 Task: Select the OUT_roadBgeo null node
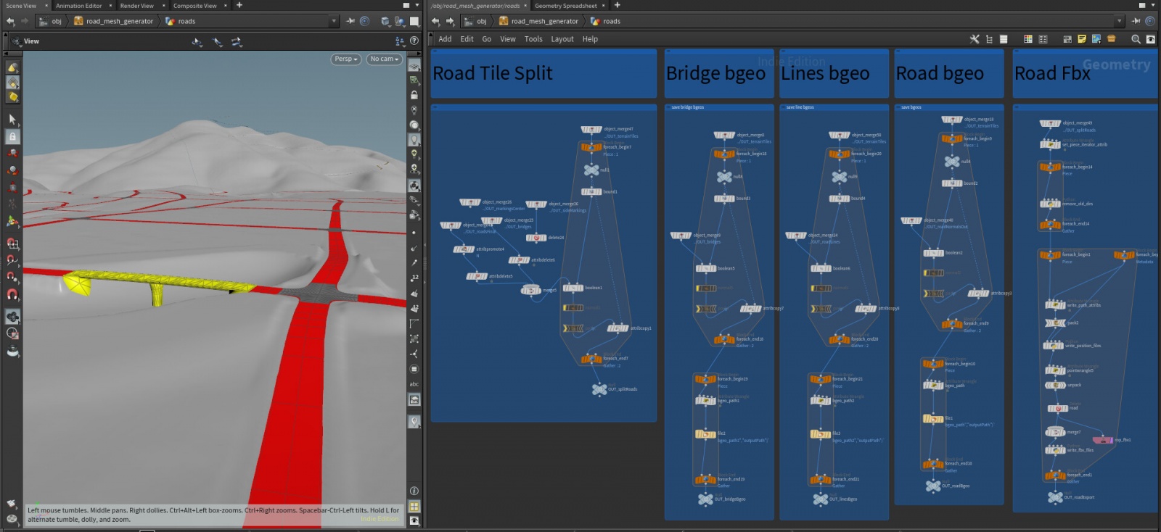click(x=933, y=486)
